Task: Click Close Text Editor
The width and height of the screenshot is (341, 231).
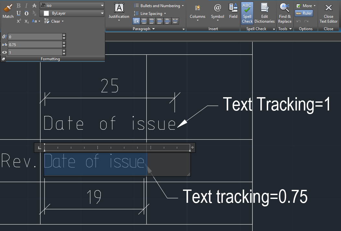Action: point(328,13)
